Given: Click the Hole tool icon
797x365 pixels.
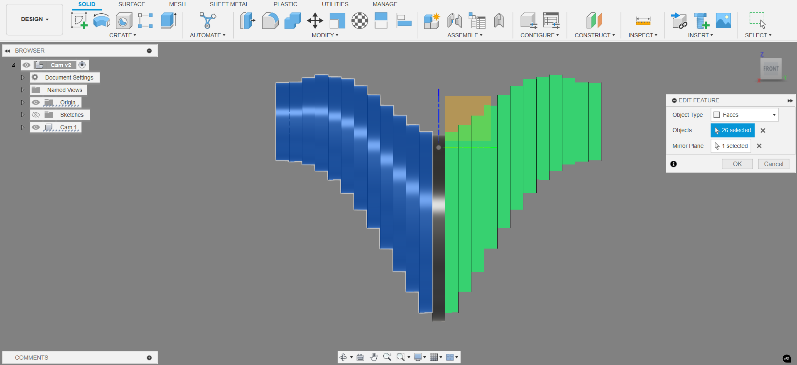Looking at the screenshot, I should click(124, 20).
